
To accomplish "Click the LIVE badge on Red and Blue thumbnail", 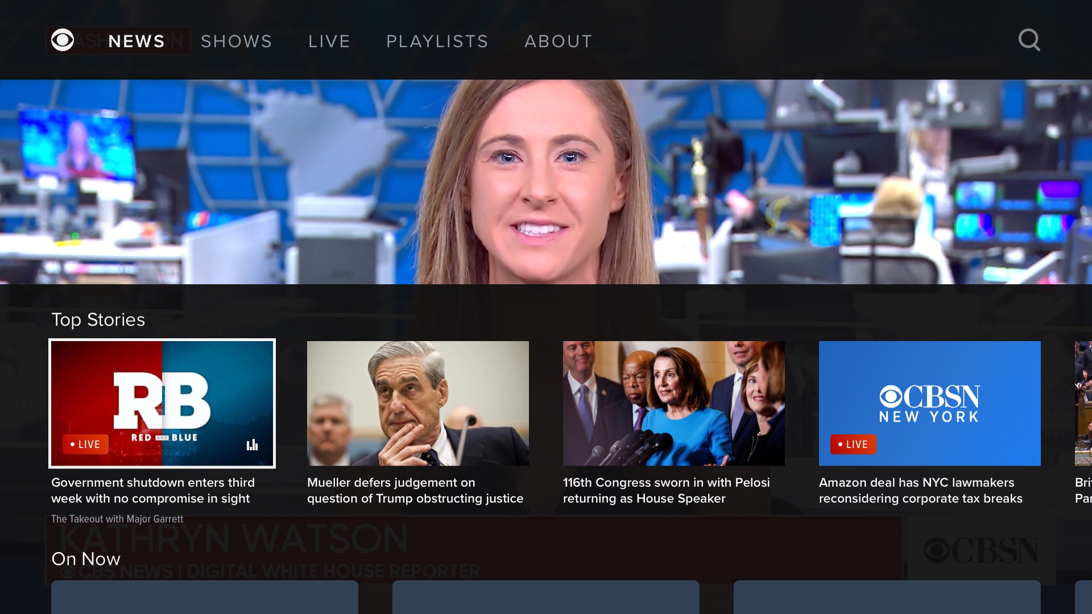I will click(x=85, y=444).
